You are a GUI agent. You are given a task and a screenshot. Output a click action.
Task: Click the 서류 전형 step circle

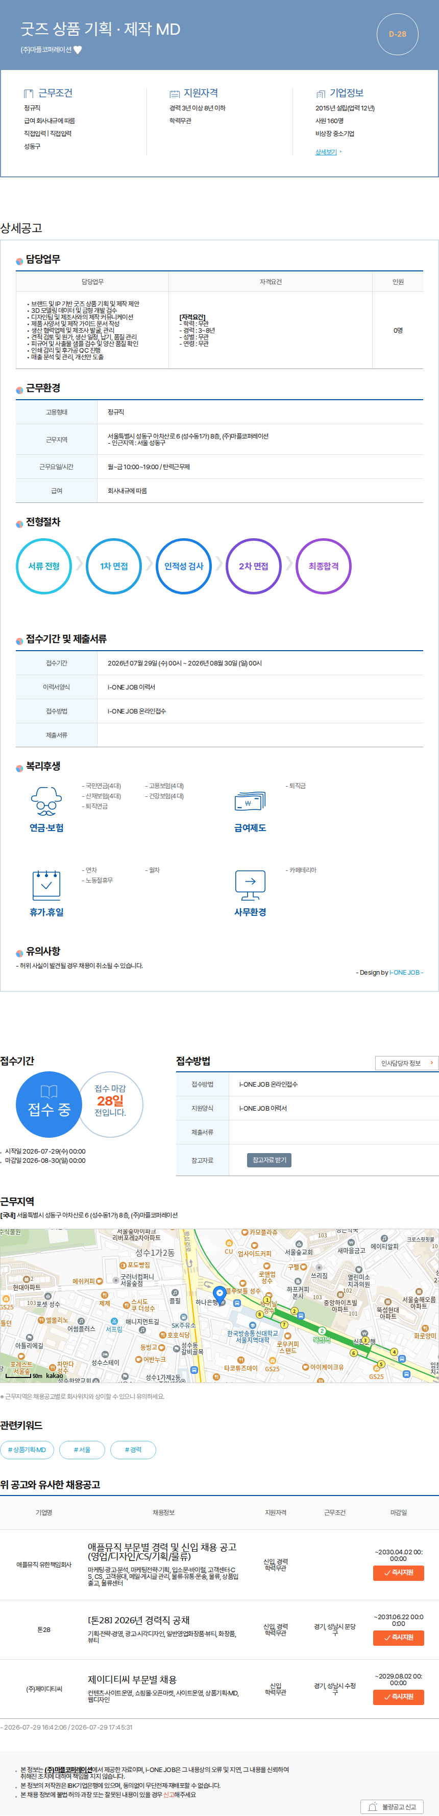pyautogui.click(x=43, y=566)
